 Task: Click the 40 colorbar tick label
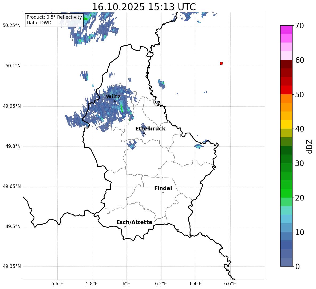click(299, 129)
